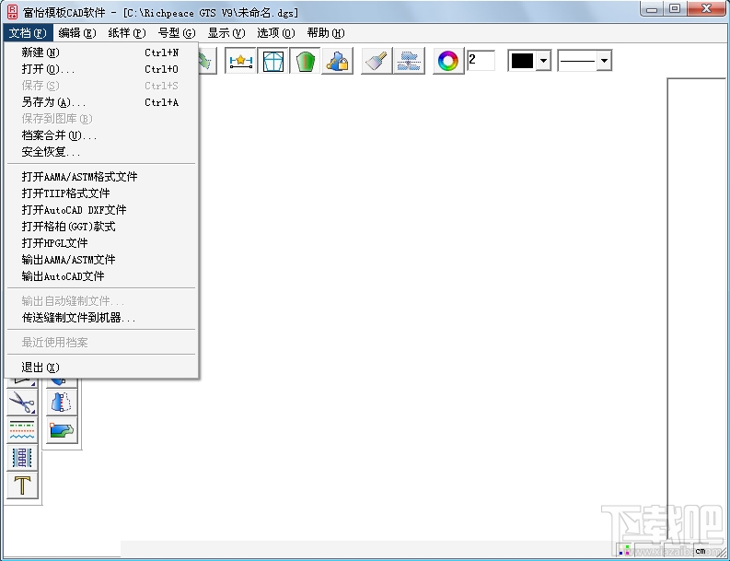Image resolution: width=730 pixels, height=561 pixels.
Task: Click the cm unit indicator in status bar
Action: (x=701, y=551)
